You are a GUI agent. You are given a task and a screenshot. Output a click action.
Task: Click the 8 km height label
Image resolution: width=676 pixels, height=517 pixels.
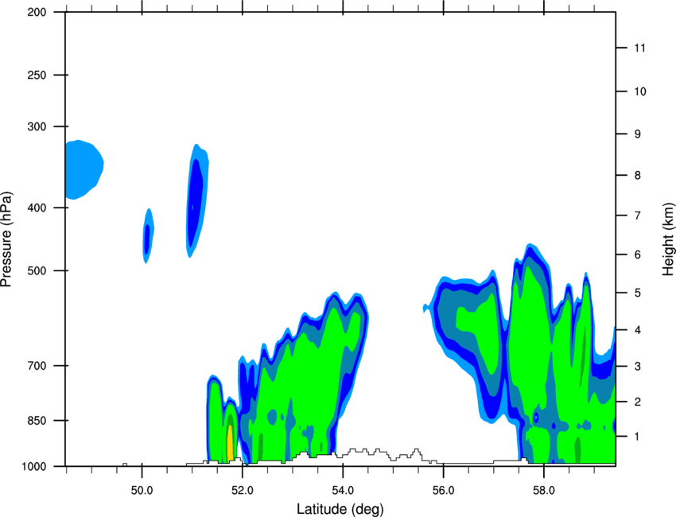point(638,176)
